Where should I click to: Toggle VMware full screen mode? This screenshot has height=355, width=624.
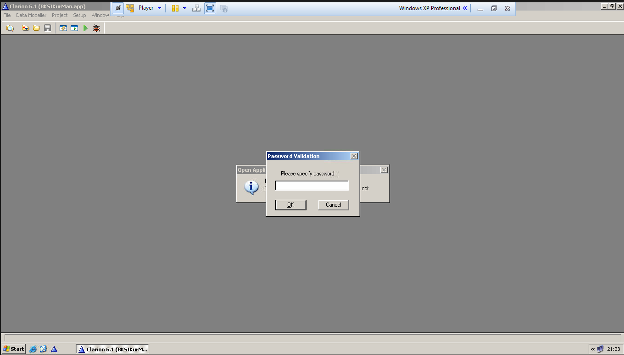click(x=210, y=8)
